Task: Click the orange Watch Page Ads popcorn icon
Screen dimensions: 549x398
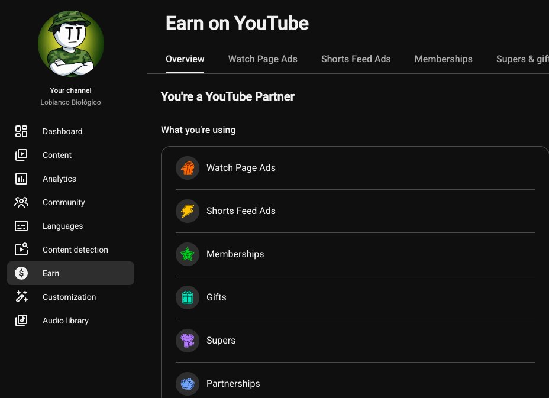Action: pyautogui.click(x=188, y=168)
